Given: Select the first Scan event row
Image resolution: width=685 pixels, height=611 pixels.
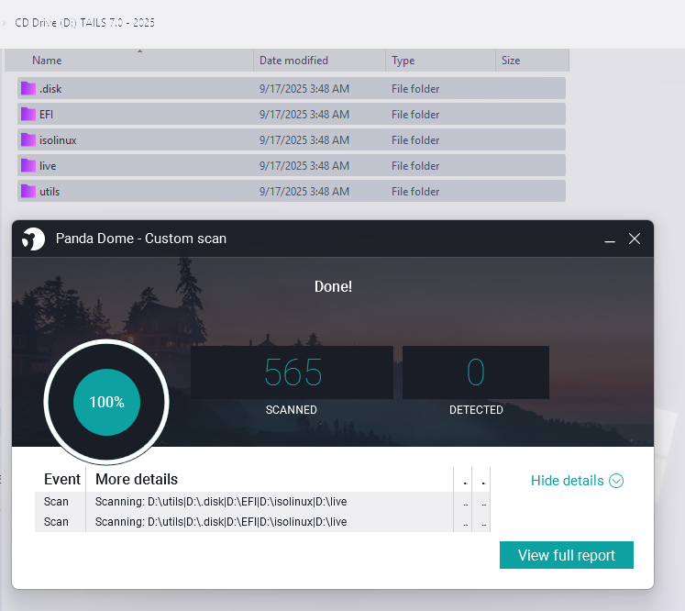Looking at the screenshot, I should [x=262, y=502].
